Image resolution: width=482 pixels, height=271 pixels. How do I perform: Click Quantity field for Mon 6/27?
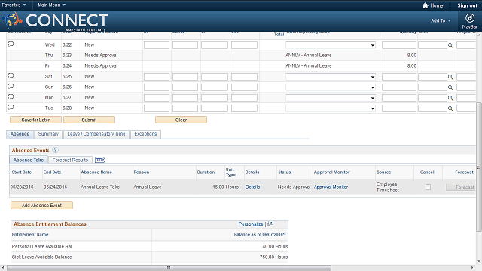[x=399, y=98]
